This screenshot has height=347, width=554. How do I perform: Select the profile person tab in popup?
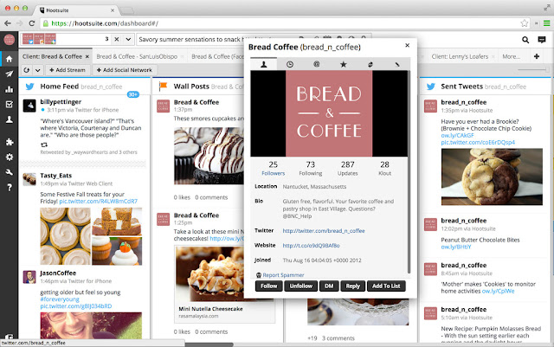pos(263,64)
